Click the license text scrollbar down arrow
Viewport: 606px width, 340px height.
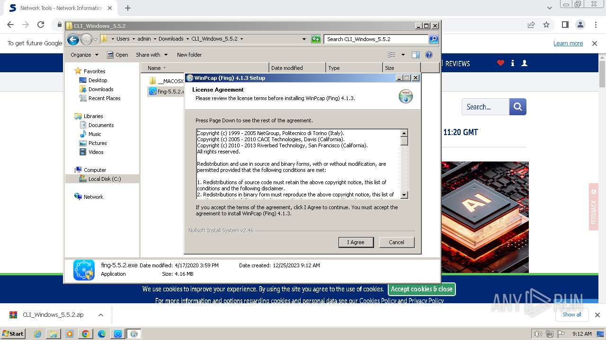[x=404, y=195]
